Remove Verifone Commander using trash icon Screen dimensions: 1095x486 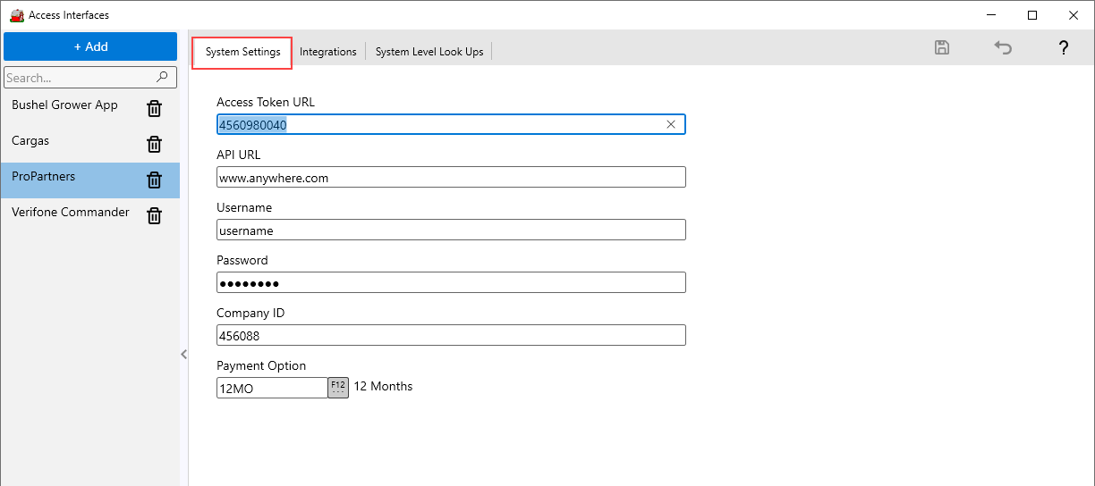click(154, 215)
